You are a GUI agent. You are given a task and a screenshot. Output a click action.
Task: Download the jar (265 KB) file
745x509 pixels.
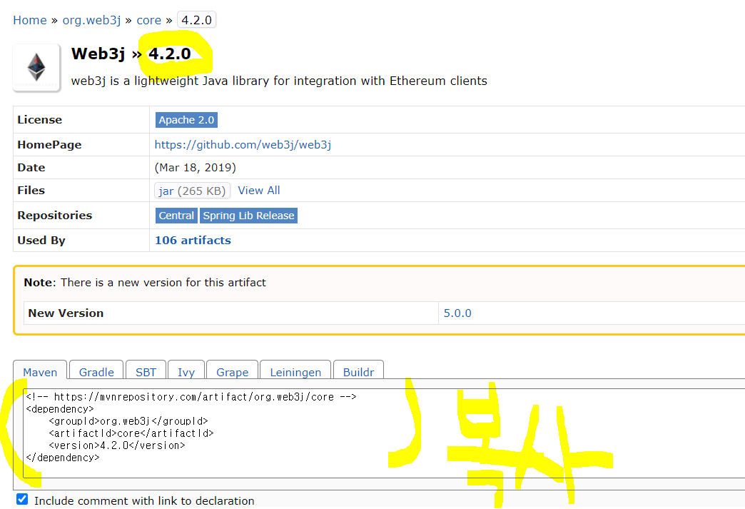(x=192, y=191)
